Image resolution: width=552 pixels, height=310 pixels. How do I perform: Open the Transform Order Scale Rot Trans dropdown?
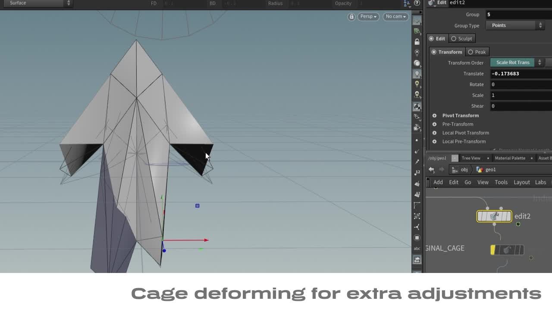[517, 62]
